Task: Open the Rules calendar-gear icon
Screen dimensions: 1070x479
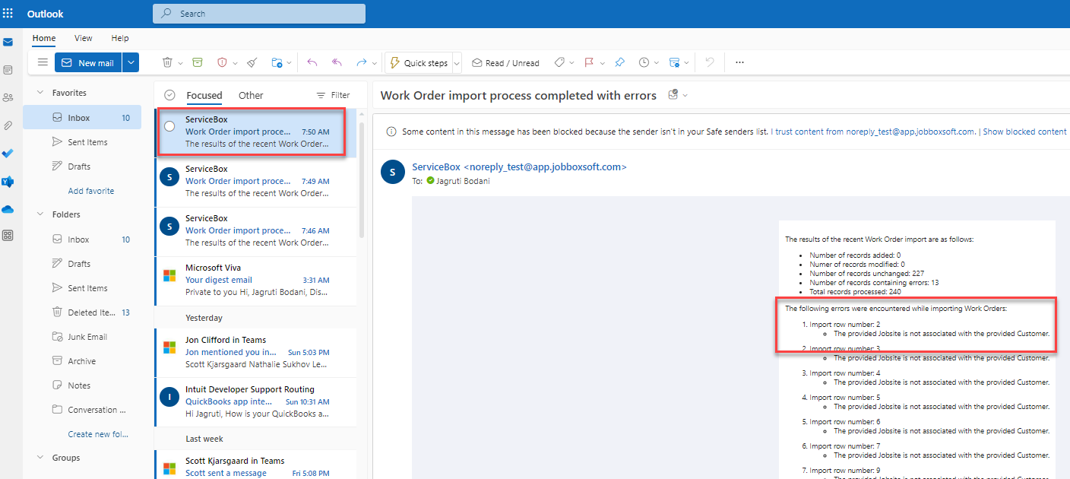Action: pyautogui.click(x=674, y=63)
